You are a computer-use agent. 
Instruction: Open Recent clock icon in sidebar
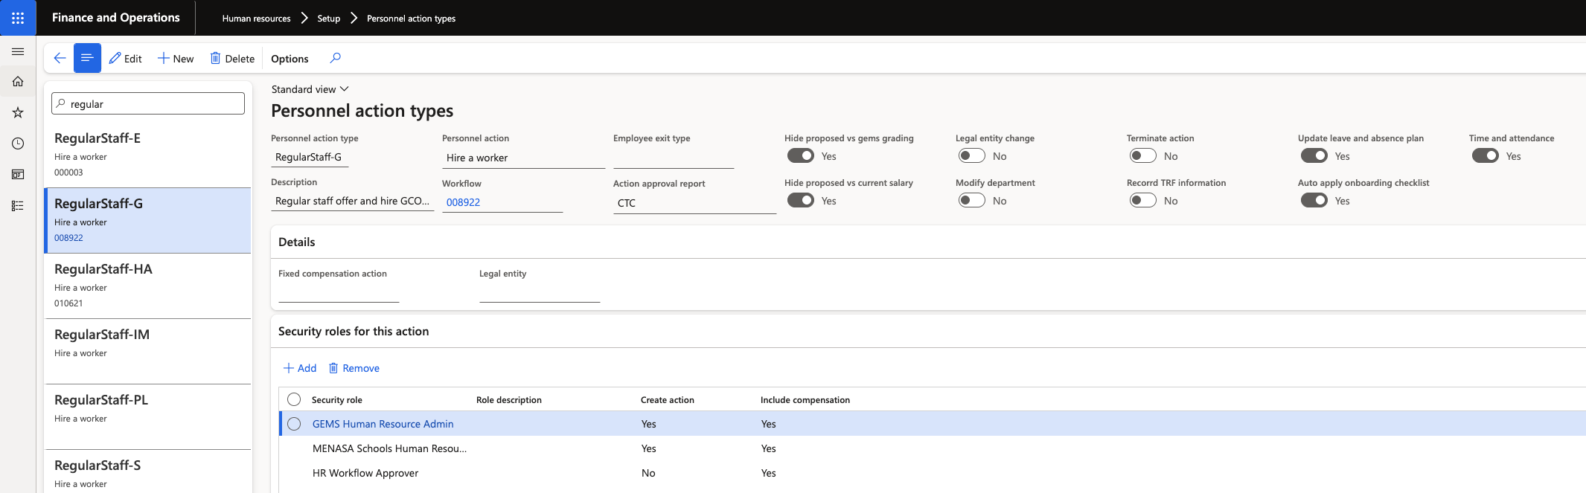tap(18, 144)
